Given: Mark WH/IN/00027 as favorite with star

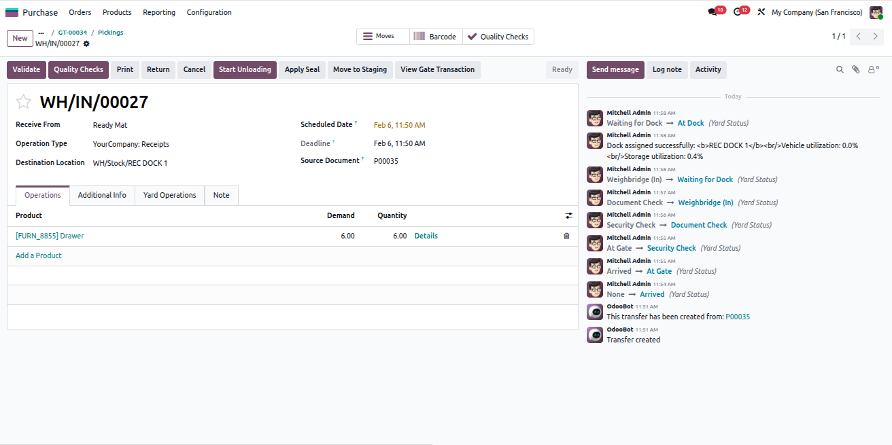Looking at the screenshot, I should [24, 102].
